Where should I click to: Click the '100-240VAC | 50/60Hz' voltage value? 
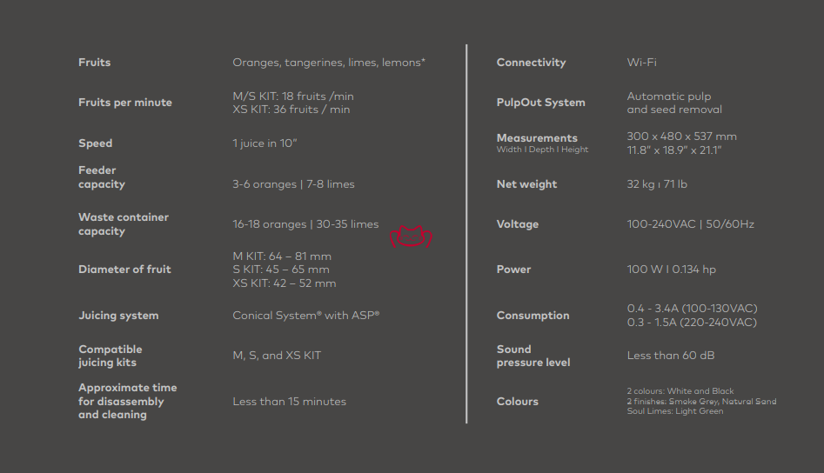691,224
